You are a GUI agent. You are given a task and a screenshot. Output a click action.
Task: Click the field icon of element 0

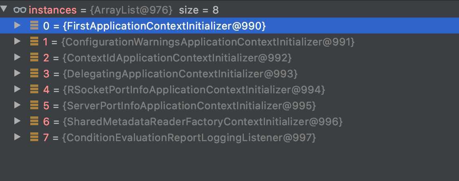click(x=34, y=26)
